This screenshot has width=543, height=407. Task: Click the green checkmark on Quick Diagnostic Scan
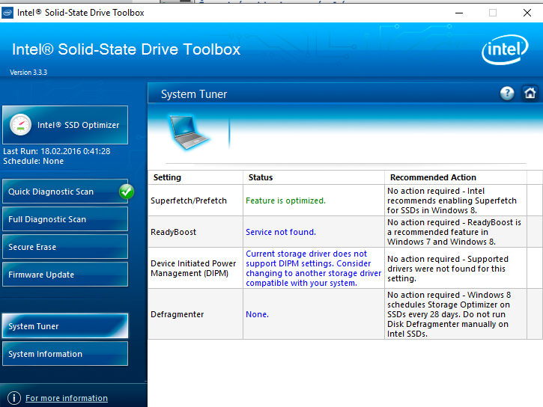127,192
